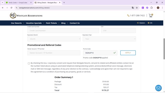Click the CVV input field
Image resolution: width=165 pixels, height=93 pixels.
point(118,30)
